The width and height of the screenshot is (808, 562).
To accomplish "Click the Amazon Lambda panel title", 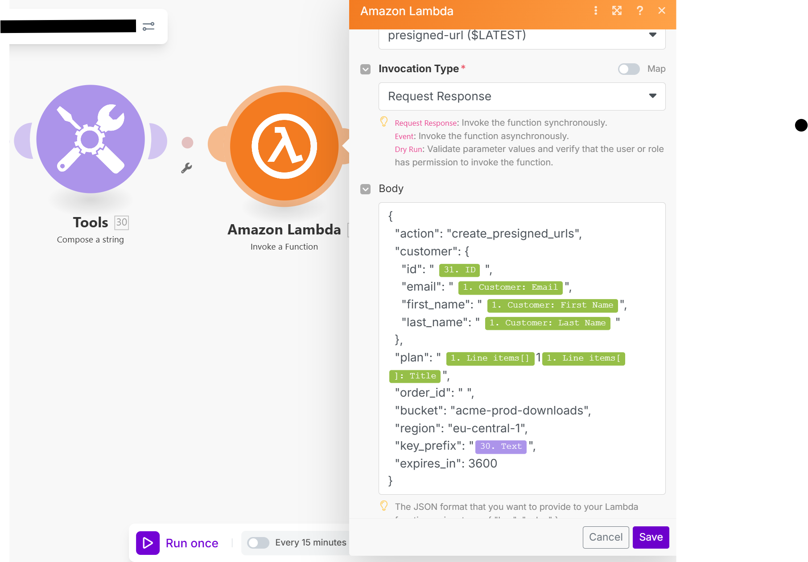I will pyautogui.click(x=407, y=11).
